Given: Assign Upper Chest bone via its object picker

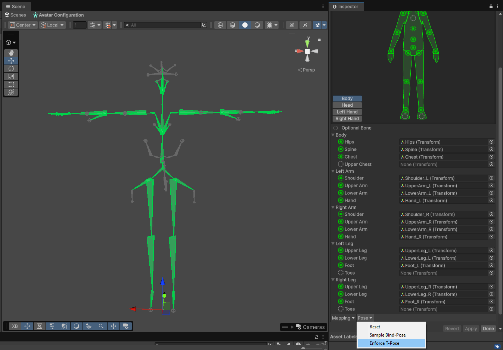Looking at the screenshot, I should [491, 164].
